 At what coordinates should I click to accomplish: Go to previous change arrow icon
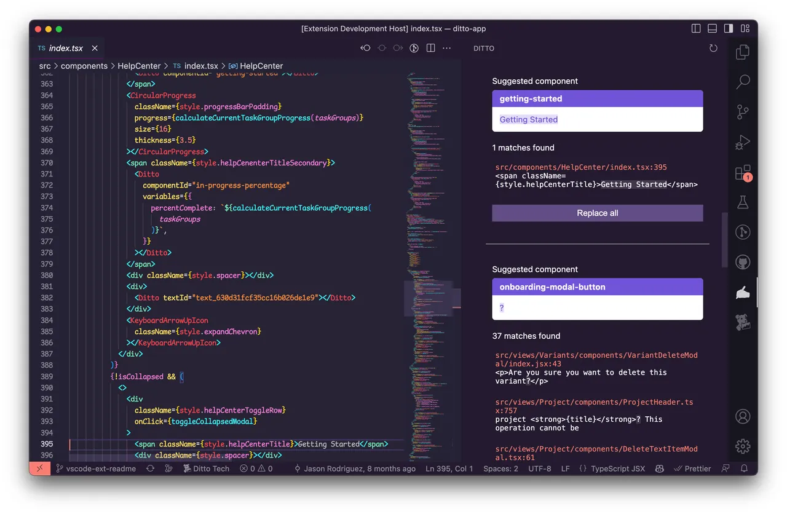[x=365, y=48]
